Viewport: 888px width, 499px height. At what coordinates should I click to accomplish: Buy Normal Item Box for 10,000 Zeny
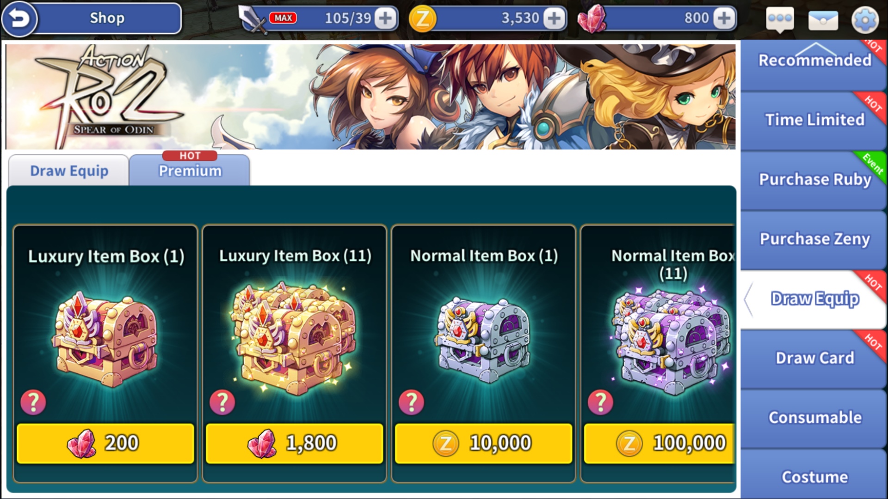[483, 443]
